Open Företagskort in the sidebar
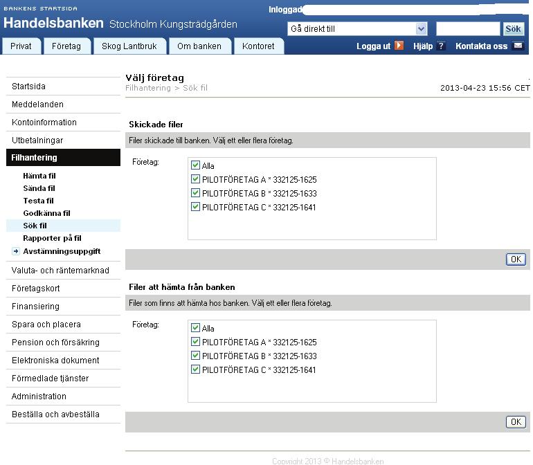This screenshot has height=465, width=533. 63,289
